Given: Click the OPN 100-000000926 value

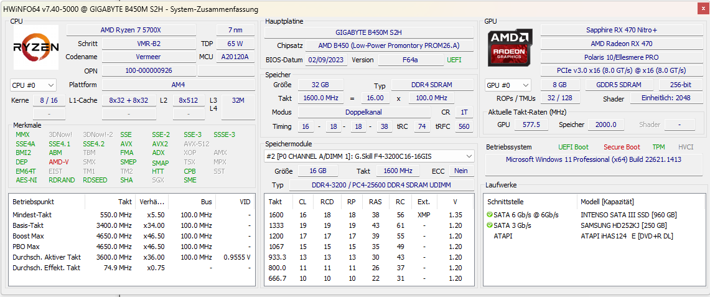Looking at the screenshot, I should 149,70.
